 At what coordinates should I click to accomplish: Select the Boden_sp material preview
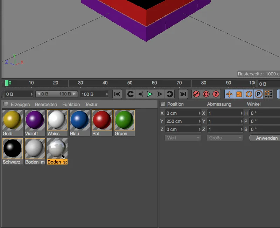[x=57, y=148]
